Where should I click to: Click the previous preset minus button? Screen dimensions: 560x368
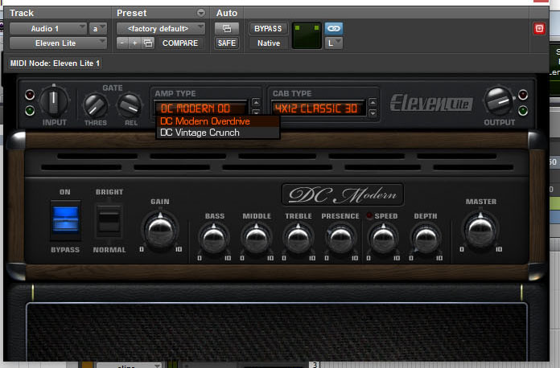tap(122, 43)
